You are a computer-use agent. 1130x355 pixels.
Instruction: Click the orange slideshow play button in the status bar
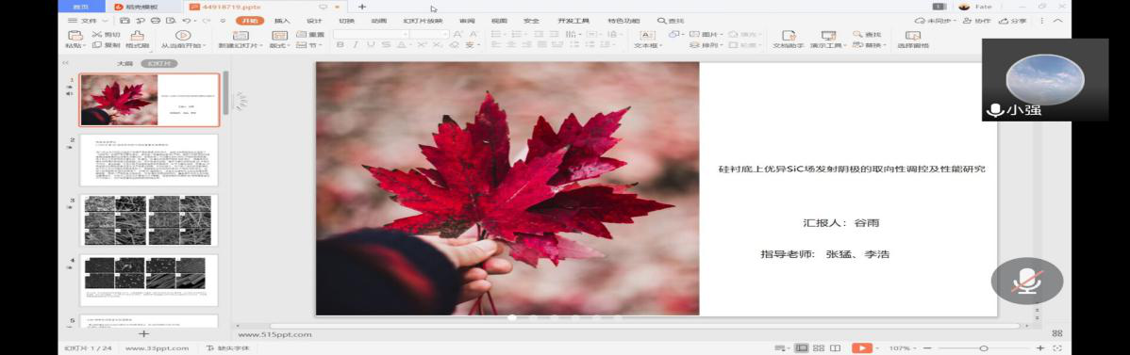[862, 347]
